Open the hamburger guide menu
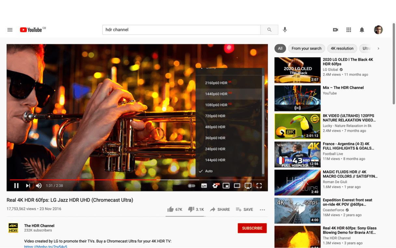The width and height of the screenshot is (396, 248). point(10,30)
